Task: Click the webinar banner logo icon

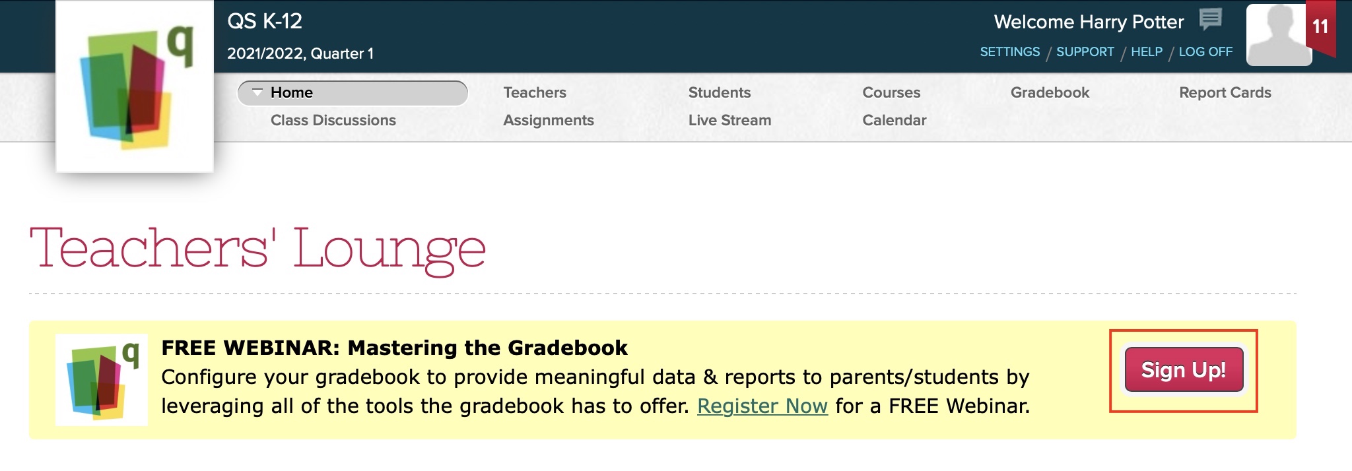Action: point(101,380)
